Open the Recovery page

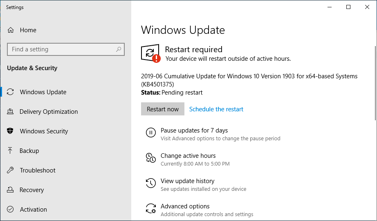pyautogui.click(x=32, y=190)
